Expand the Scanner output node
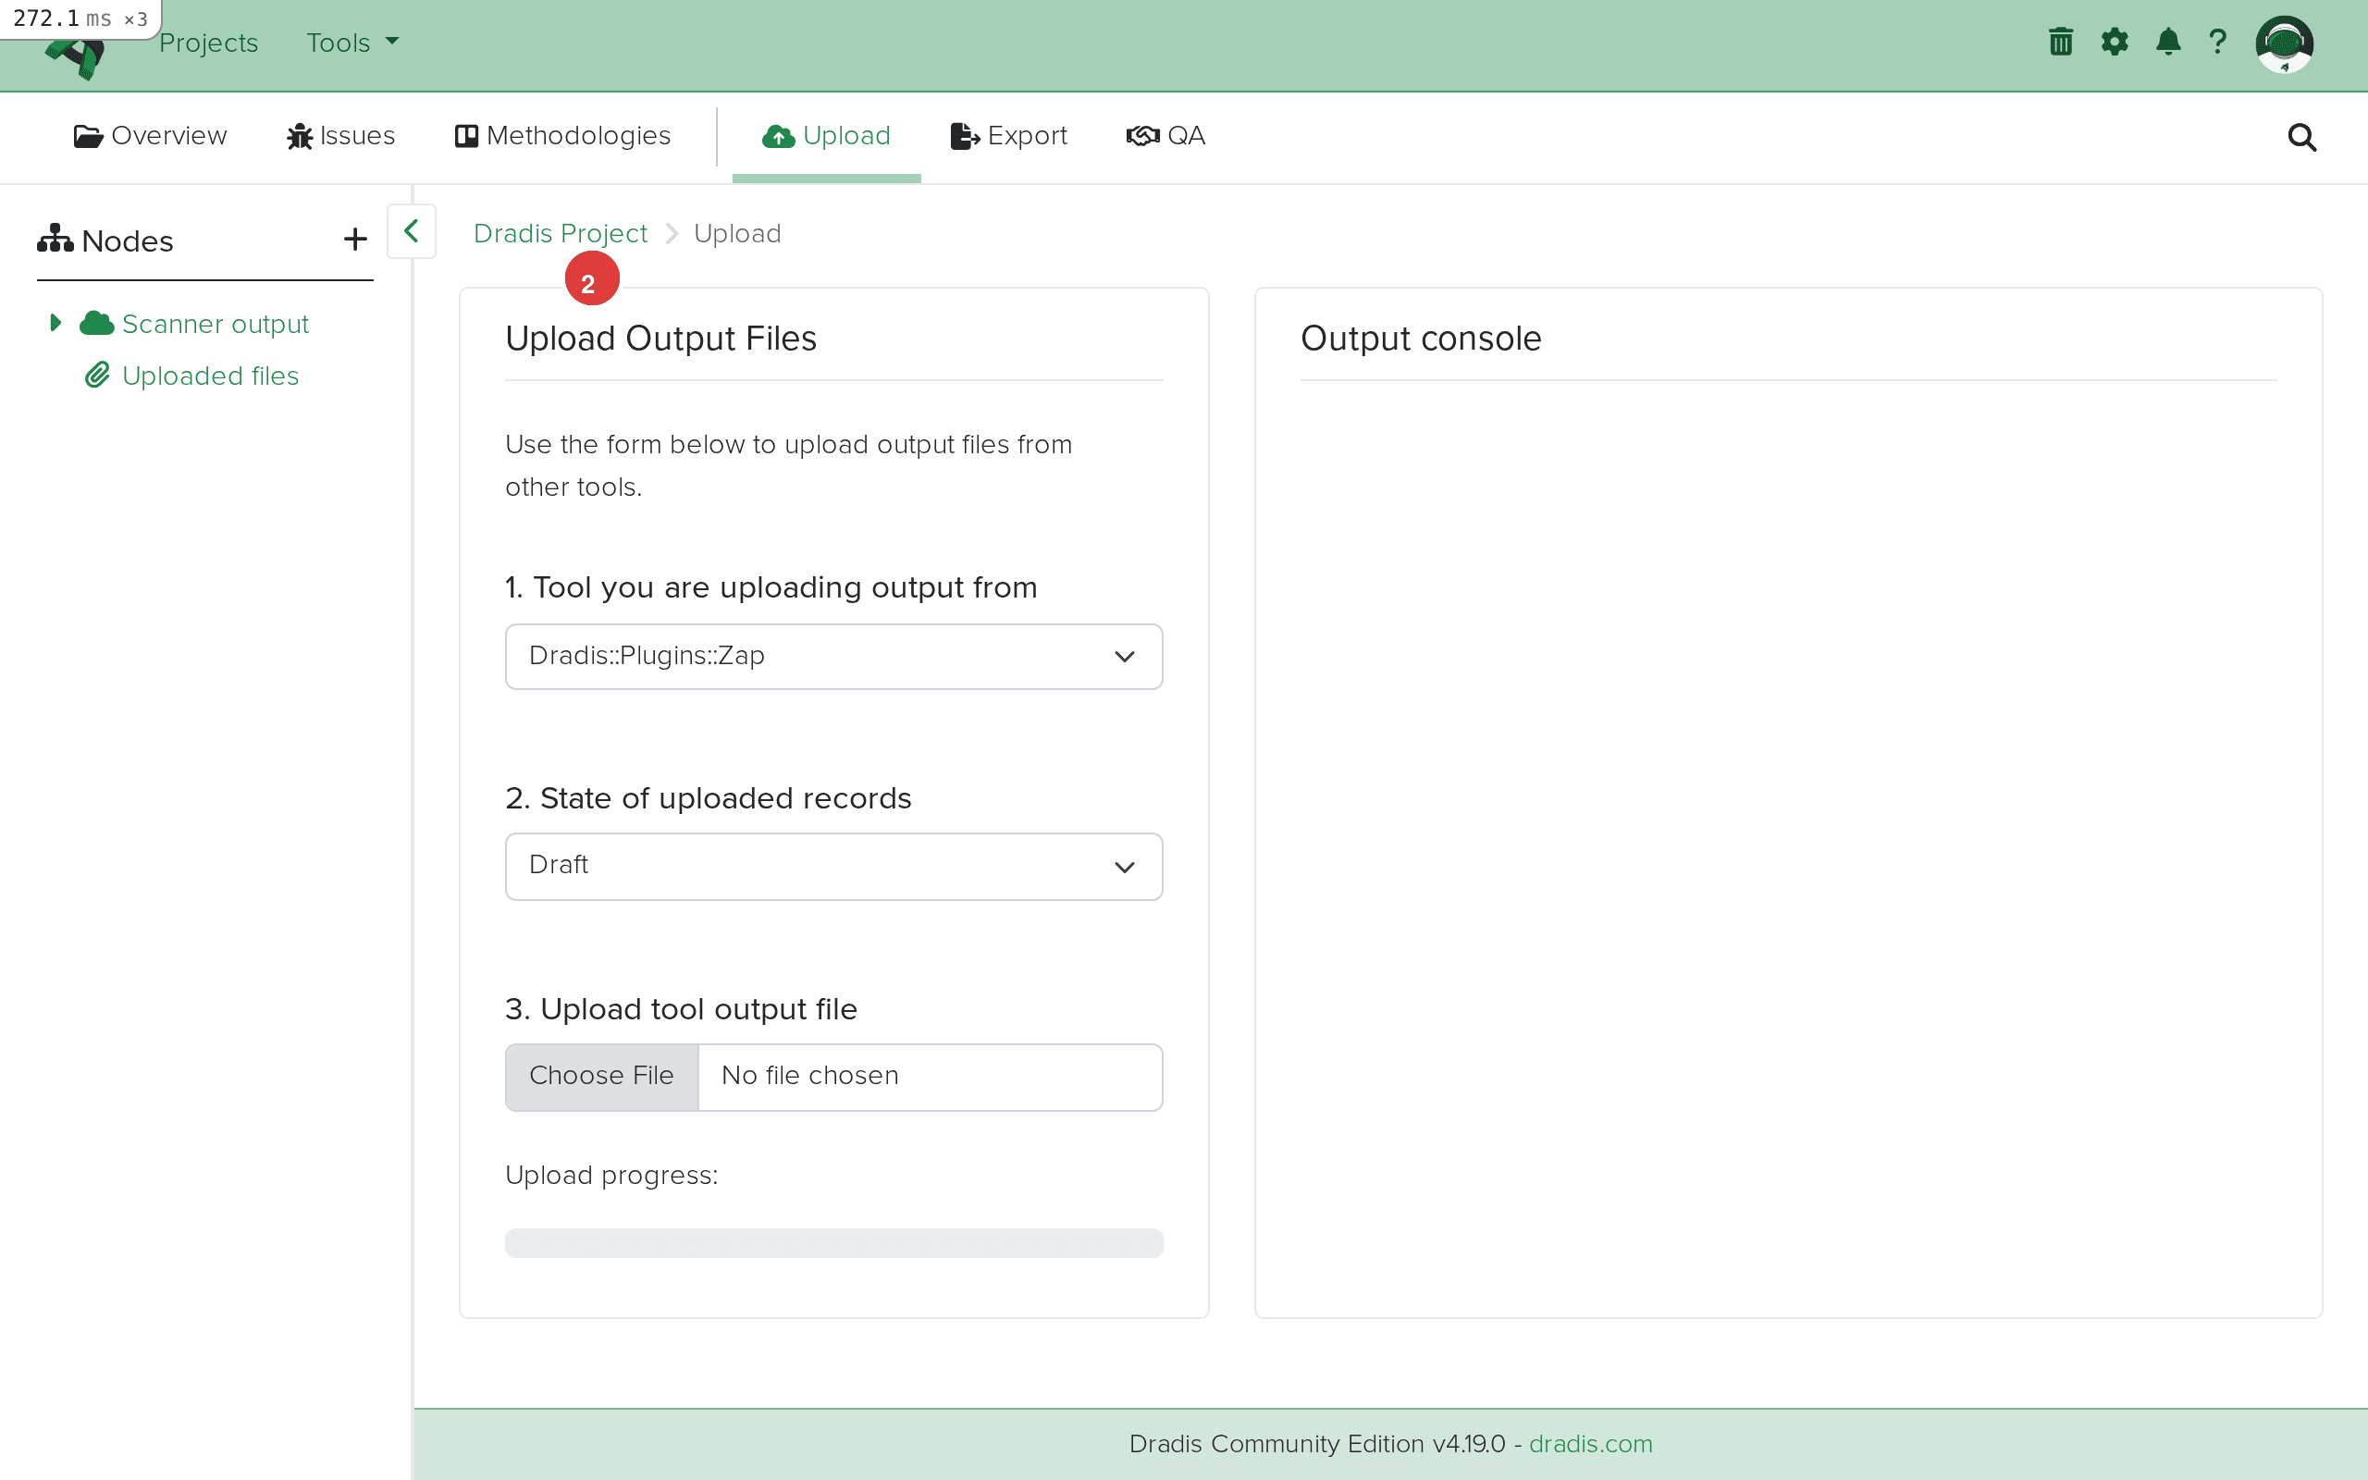This screenshot has width=2368, height=1480. coord(55,323)
